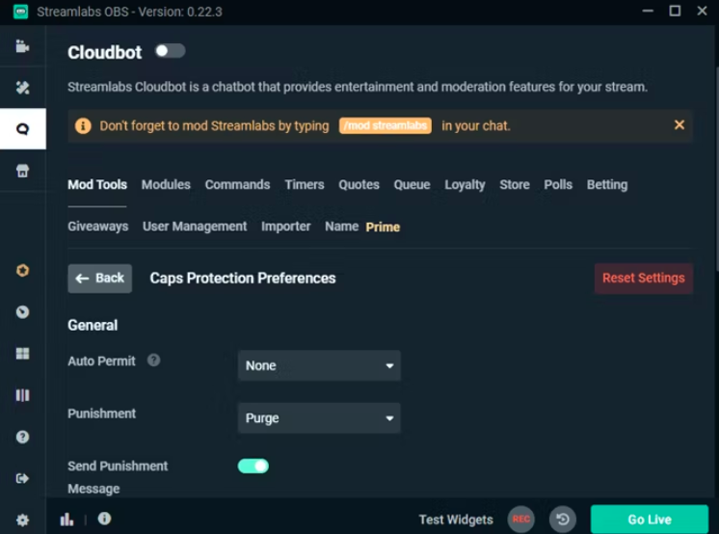The width and height of the screenshot is (719, 534).
Task: Open performance stats bar chart icon
Action: [x=67, y=520]
